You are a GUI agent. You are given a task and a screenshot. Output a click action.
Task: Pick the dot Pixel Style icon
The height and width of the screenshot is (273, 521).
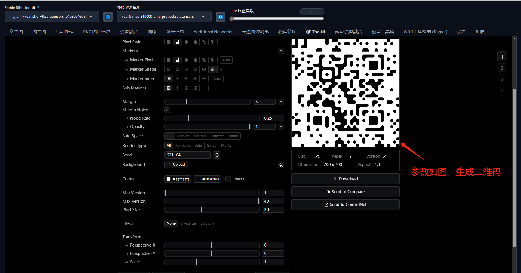point(186,42)
